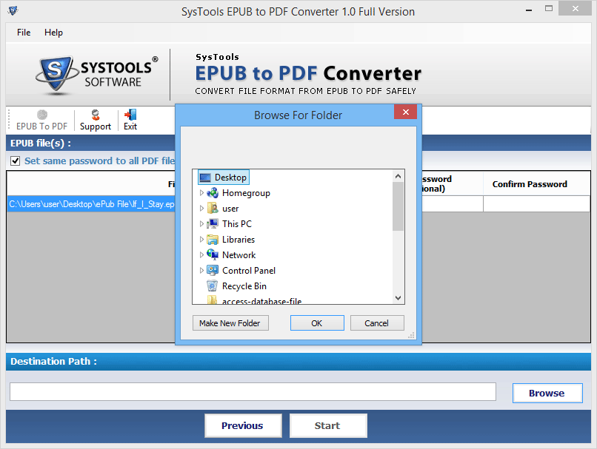Click the Confirm Password cell in file row
This screenshot has width=597, height=449.
[x=537, y=203]
